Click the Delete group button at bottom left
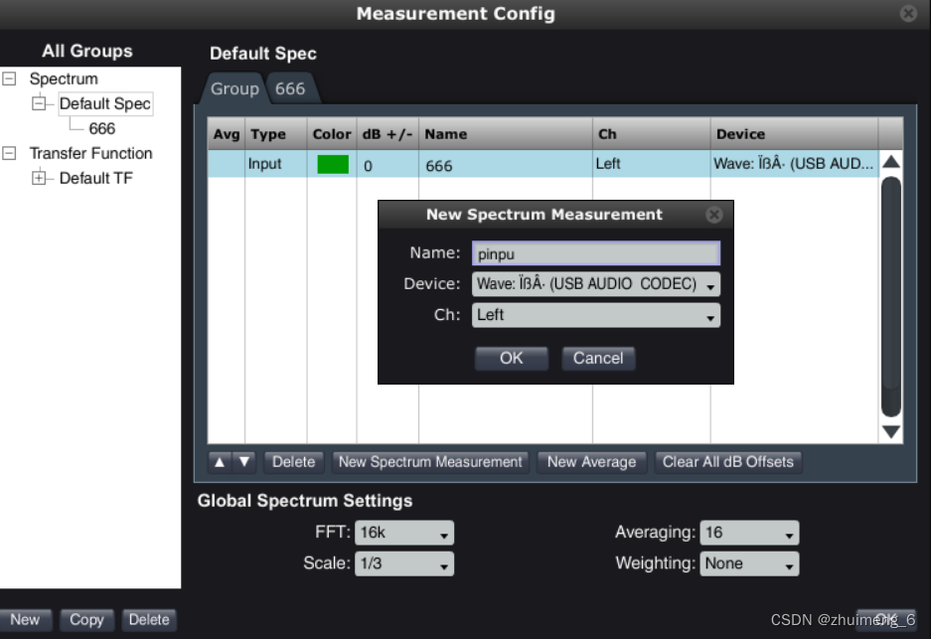The image size is (931, 639). (x=149, y=619)
